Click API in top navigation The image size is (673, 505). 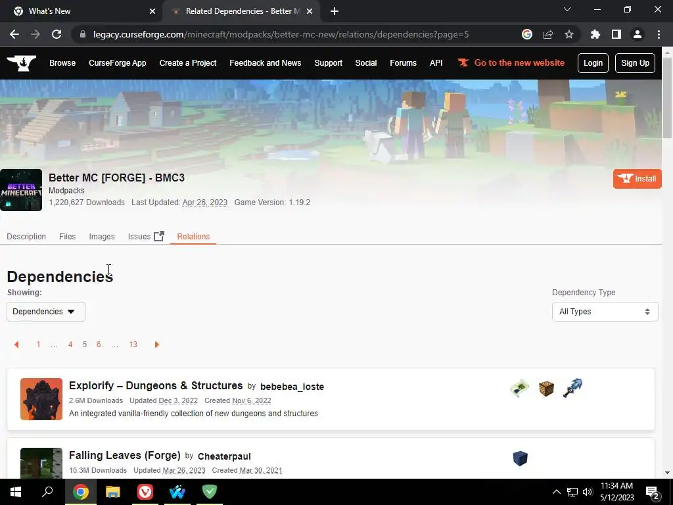coord(436,63)
